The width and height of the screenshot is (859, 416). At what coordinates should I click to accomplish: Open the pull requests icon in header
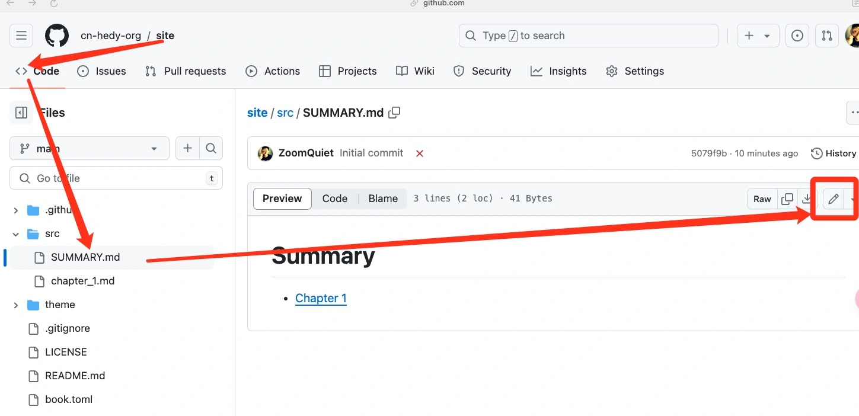click(827, 36)
